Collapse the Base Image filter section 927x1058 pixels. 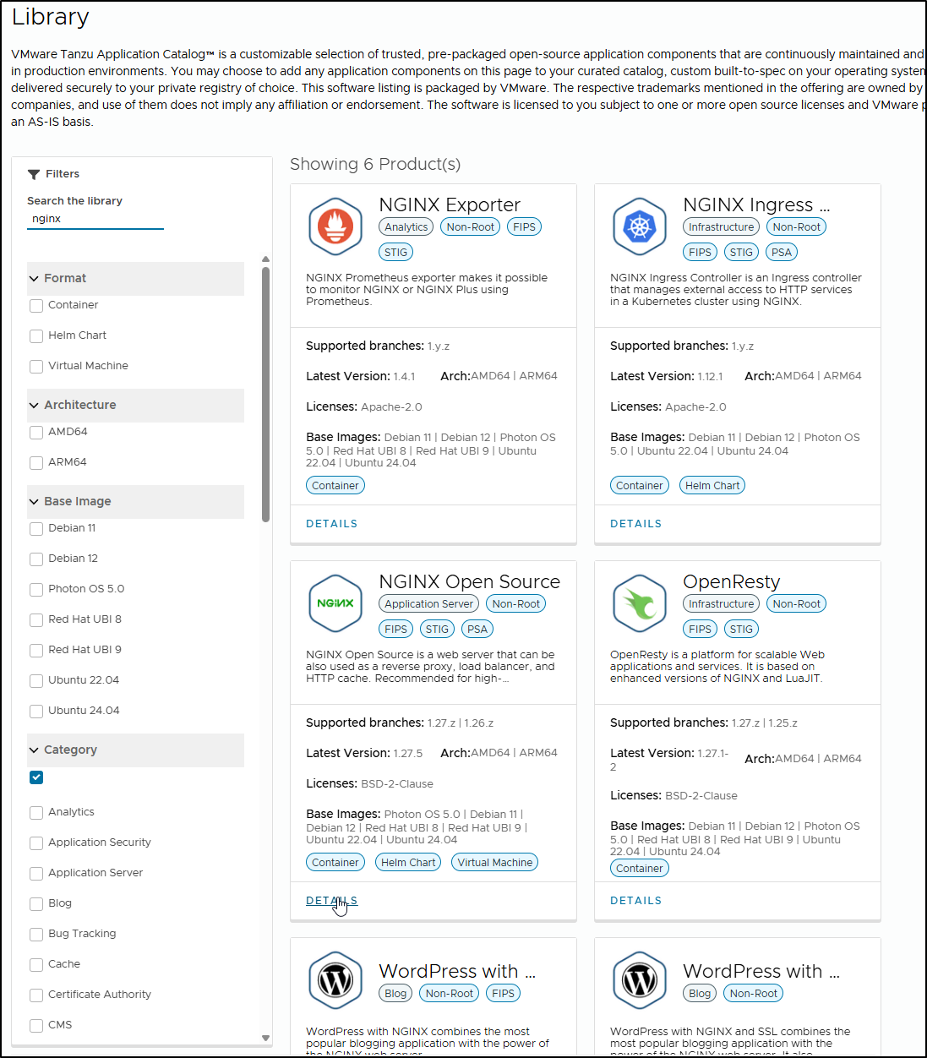point(135,501)
